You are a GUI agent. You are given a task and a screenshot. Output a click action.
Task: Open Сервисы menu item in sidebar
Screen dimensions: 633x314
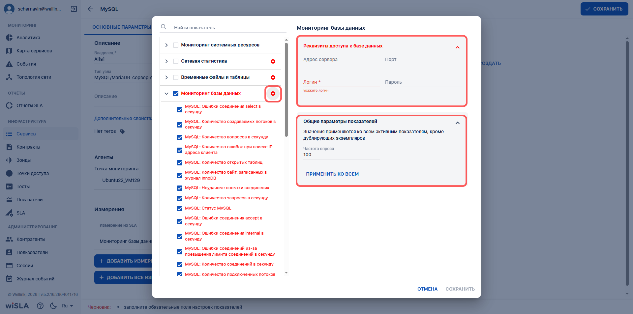(x=41, y=134)
